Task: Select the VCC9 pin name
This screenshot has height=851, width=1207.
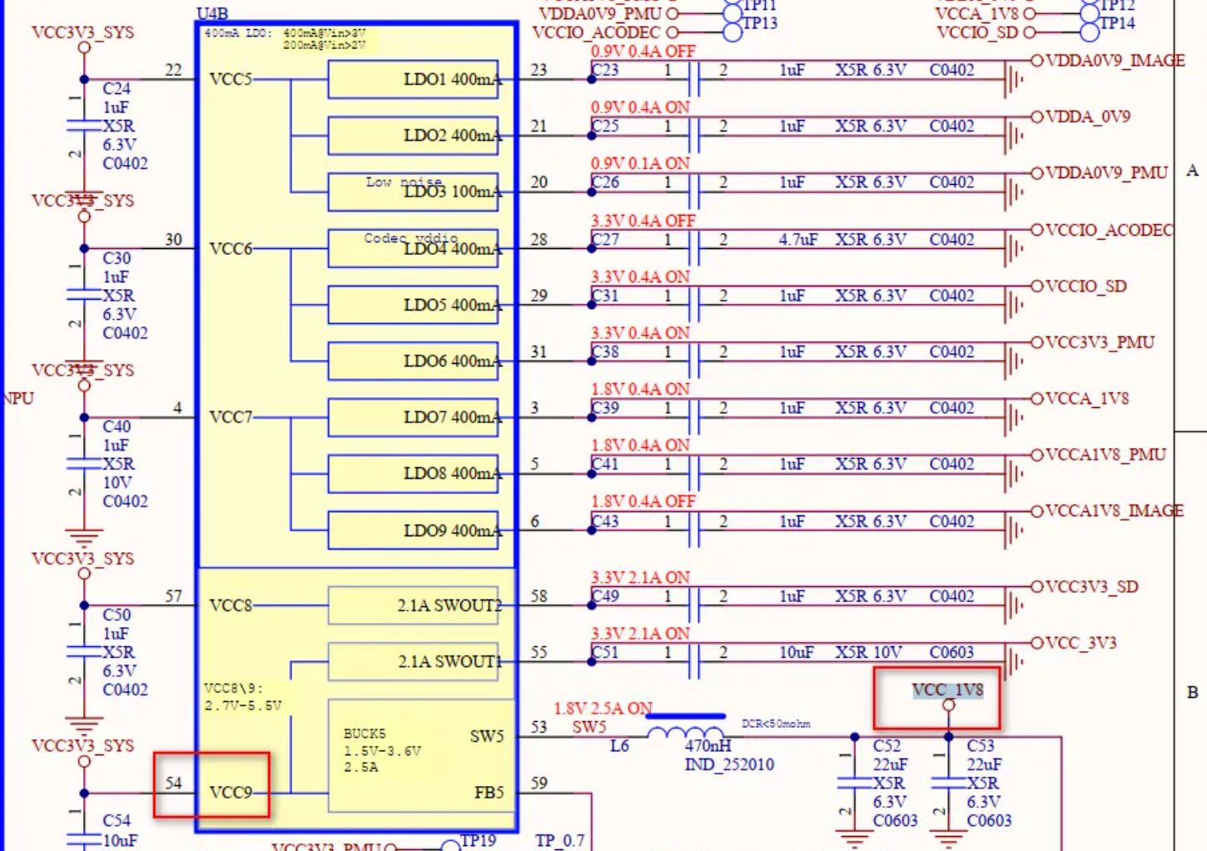Action: [231, 793]
